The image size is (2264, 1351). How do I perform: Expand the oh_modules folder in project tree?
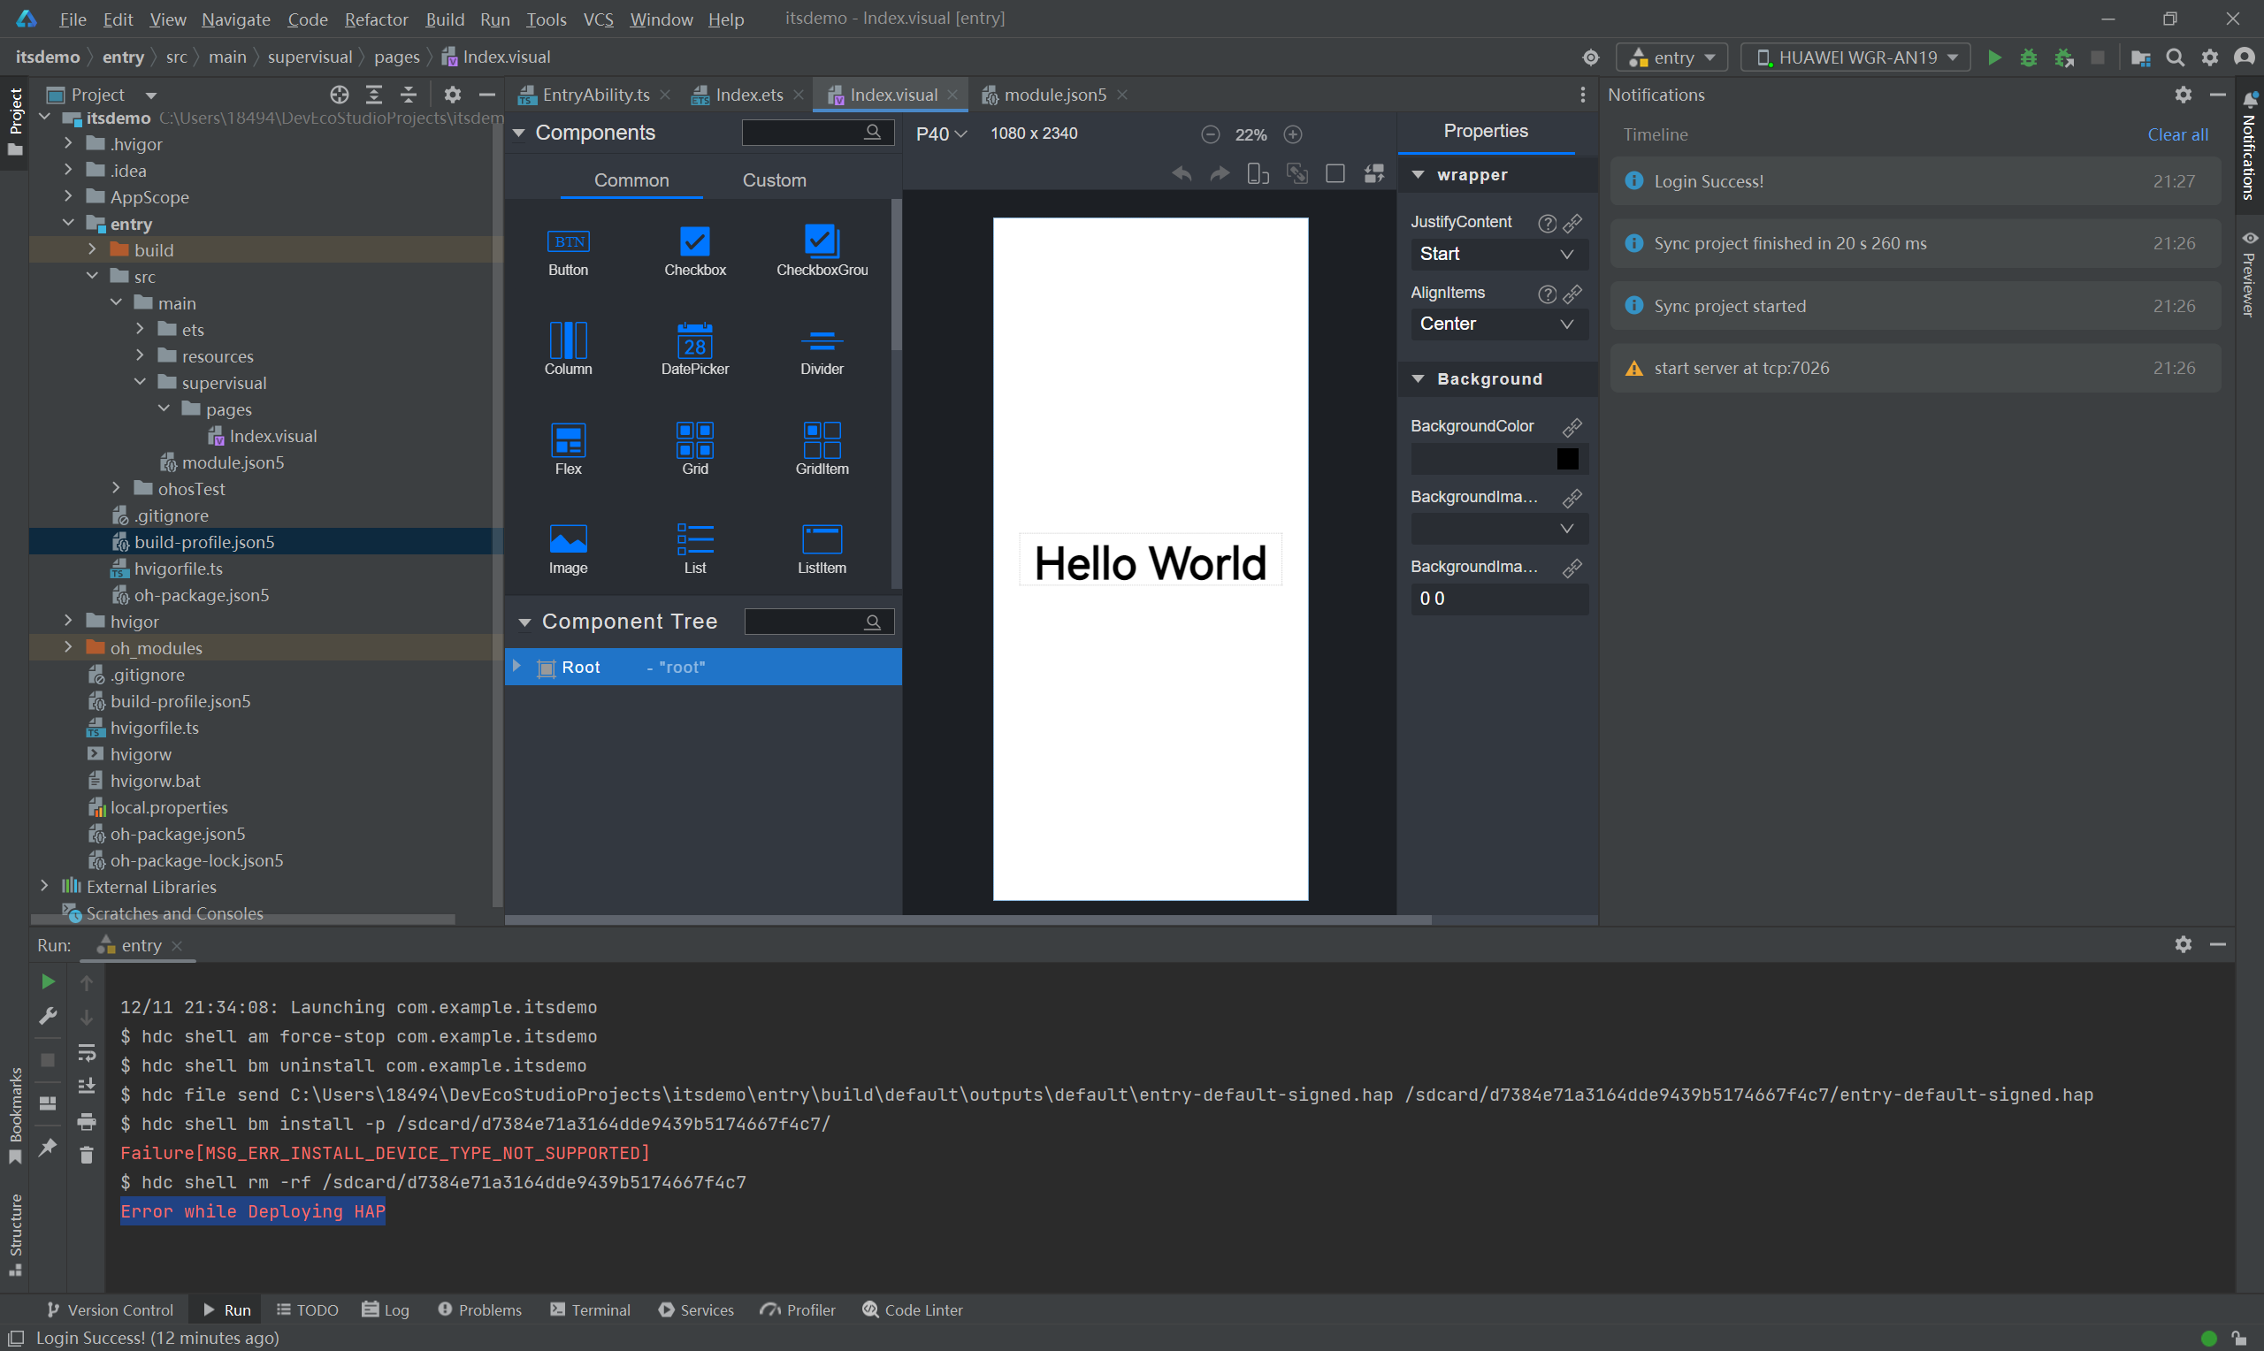pos(68,647)
